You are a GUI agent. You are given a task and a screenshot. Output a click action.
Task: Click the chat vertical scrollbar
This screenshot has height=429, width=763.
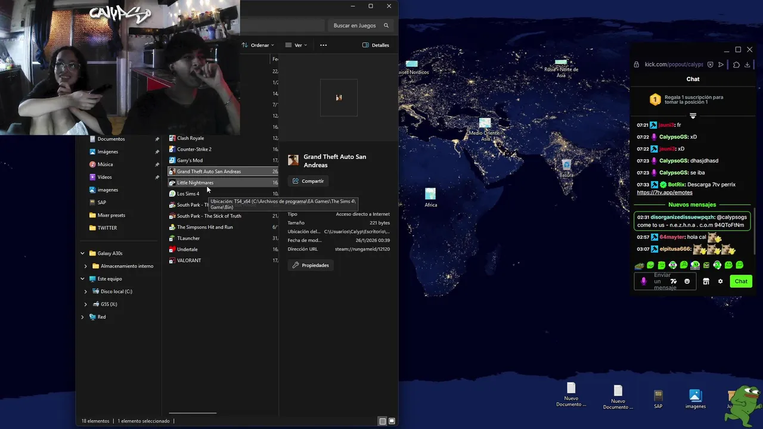click(x=755, y=232)
